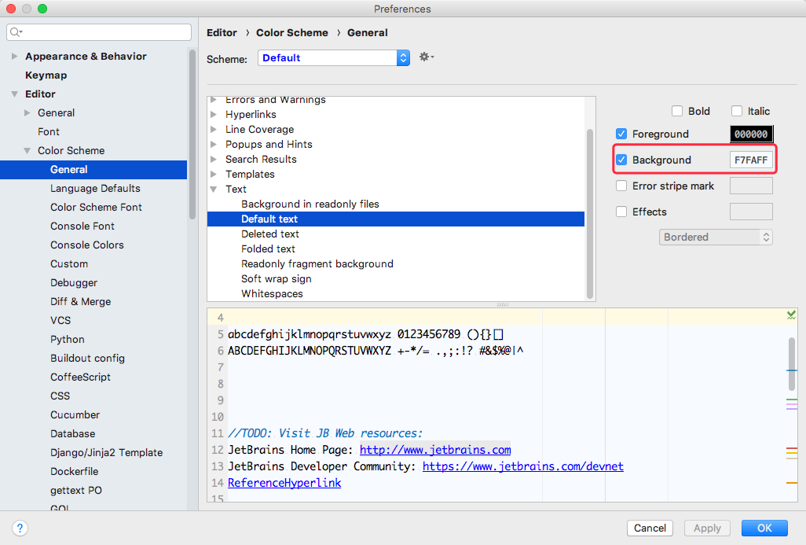Select Deleted text in the list
806x545 pixels.
270,234
